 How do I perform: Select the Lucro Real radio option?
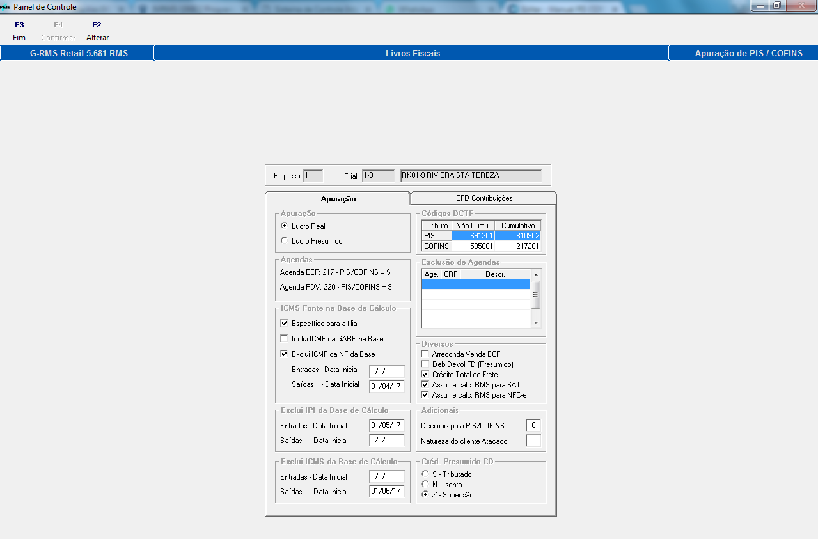point(304,226)
